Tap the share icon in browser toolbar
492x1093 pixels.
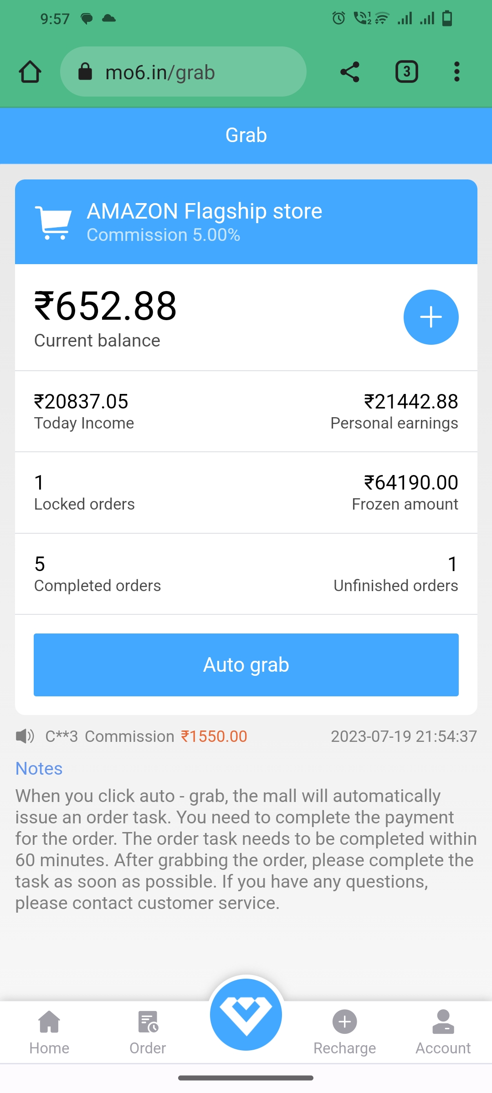(350, 72)
